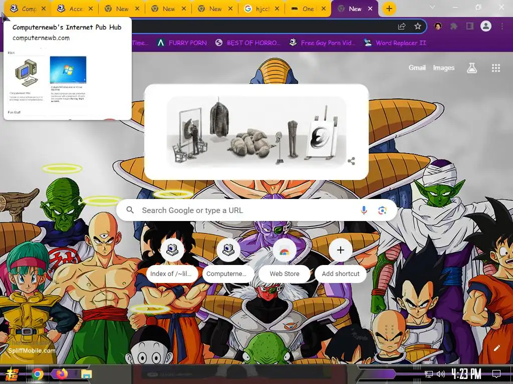Open the volume tray icon
This screenshot has height=384, width=513.
[441, 374]
